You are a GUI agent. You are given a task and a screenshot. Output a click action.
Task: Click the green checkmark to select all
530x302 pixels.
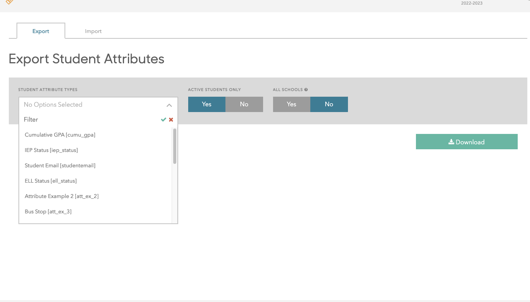[163, 120]
